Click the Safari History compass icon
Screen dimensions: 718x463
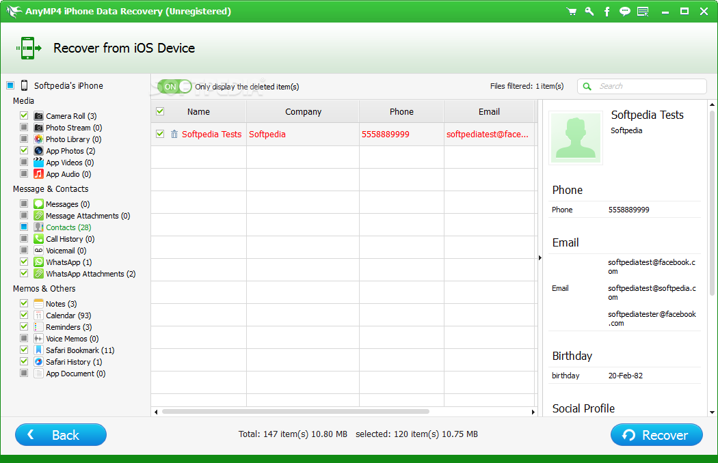[x=38, y=361]
